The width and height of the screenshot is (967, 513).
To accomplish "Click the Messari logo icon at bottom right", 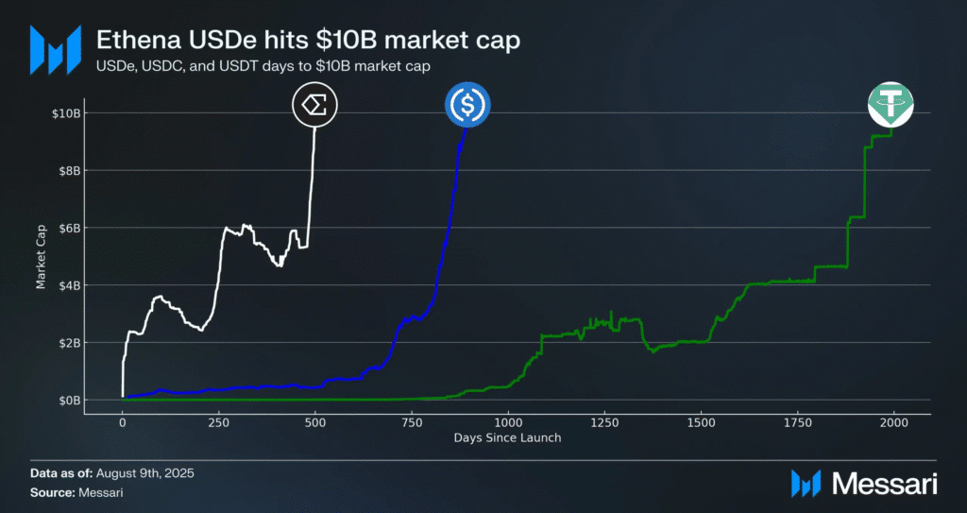I will [x=806, y=484].
